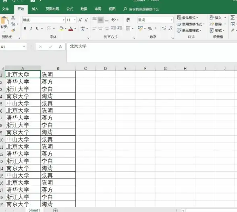Screen dimensions: 237x212
Task: Increase font size with the larger A
Action: [x=80, y=20]
